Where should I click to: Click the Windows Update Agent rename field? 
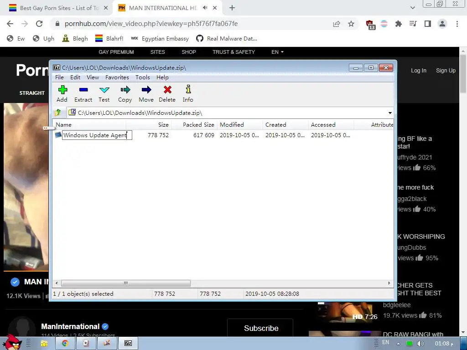pyautogui.click(x=97, y=135)
